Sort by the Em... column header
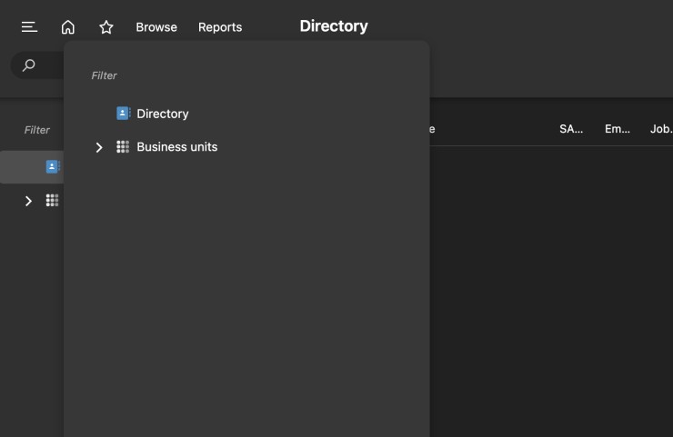Viewport: 673px width, 437px height. pos(618,129)
